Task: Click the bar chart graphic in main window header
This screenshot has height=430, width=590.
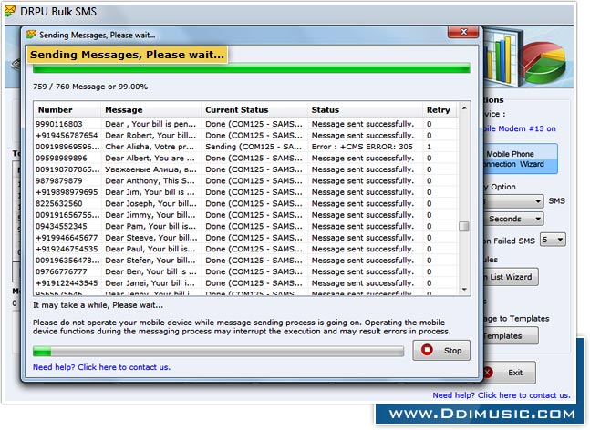Action: tap(502, 56)
